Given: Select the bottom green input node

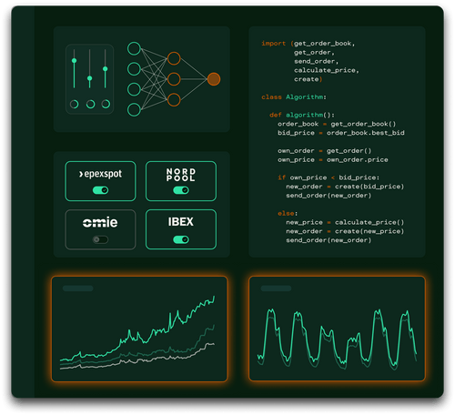Looking at the screenshot, I should click(x=134, y=109).
